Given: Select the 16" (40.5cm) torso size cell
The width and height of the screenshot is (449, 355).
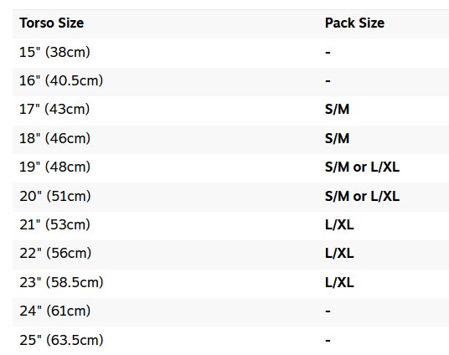Looking at the screenshot, I should pyautogui.click(x=61, y=80).
